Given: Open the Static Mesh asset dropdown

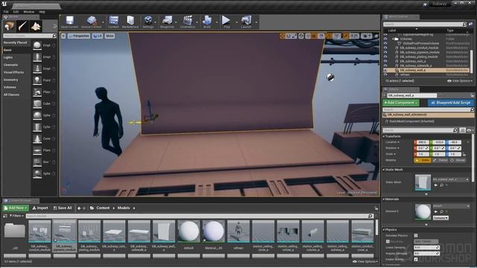Looking at the screenshot, I should tap(451, 179).
